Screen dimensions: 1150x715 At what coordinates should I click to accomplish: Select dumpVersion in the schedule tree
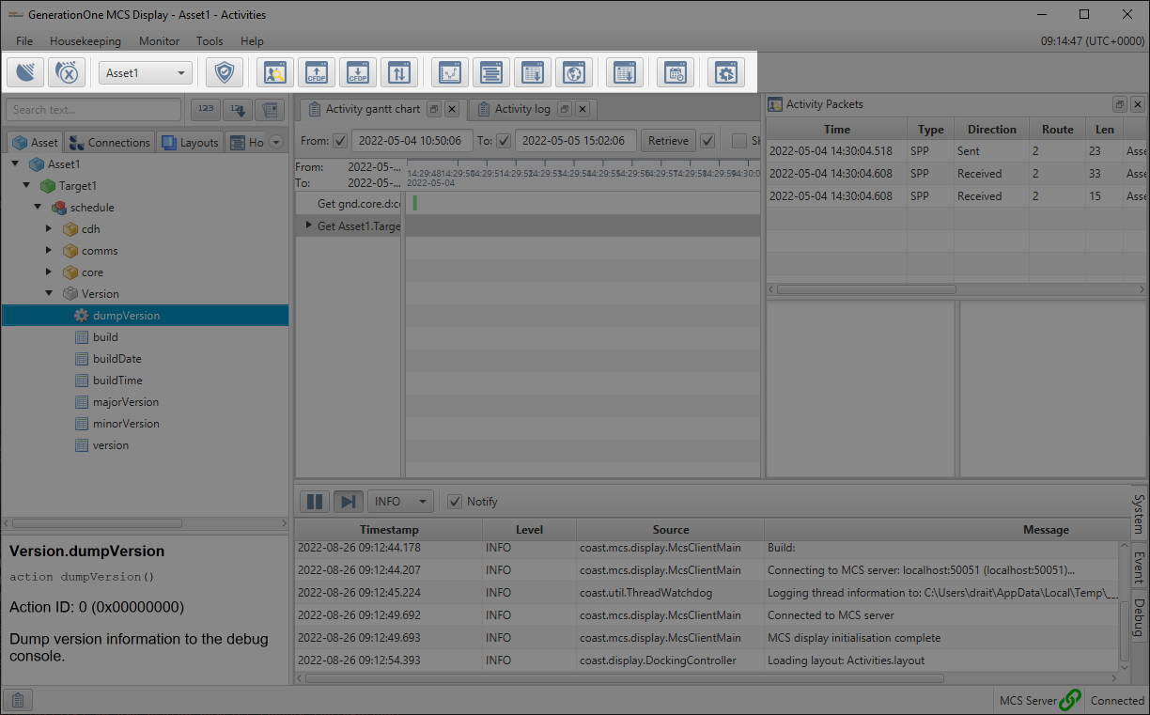(x=127, y=315)
